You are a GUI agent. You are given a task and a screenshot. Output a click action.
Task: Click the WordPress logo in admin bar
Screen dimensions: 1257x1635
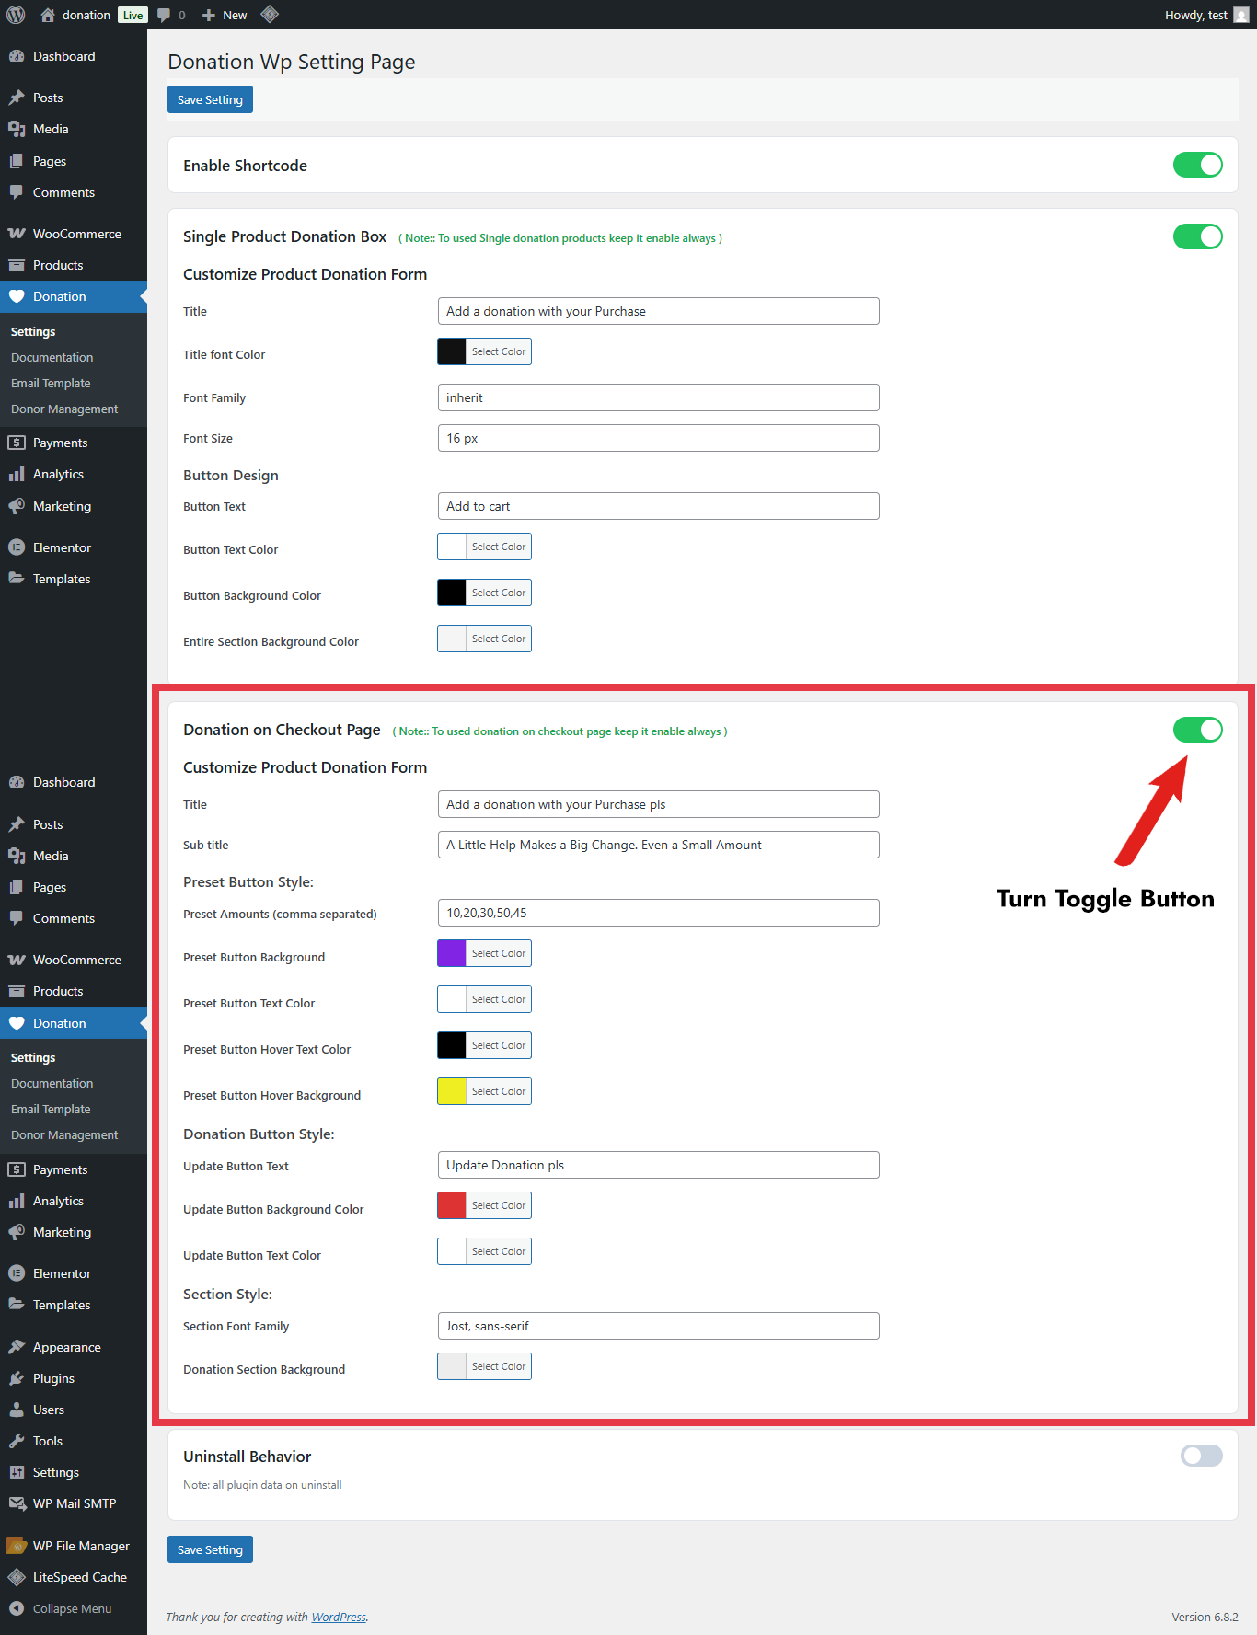tap(16, 15)
